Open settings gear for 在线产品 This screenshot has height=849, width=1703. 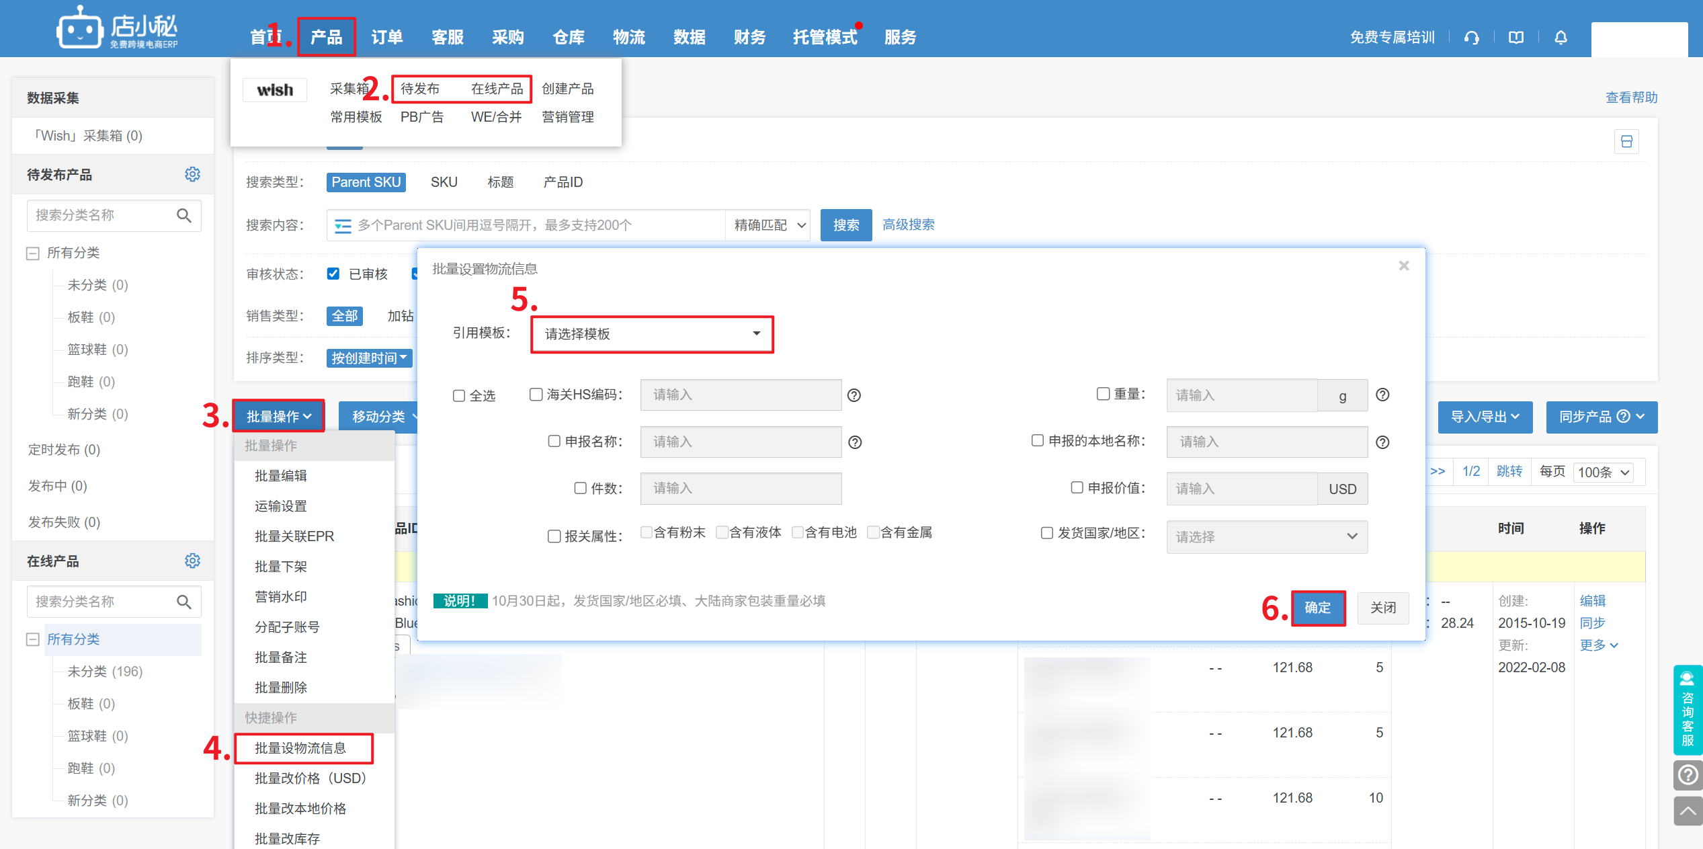pos(192,561)
